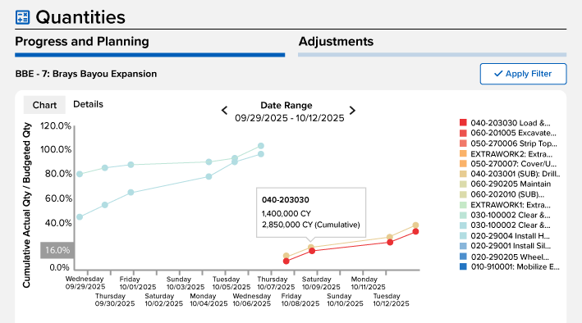Click the 020-29004 Install H legend swatch
Viewport: 582px width, 323px height.
coord(463,235)
